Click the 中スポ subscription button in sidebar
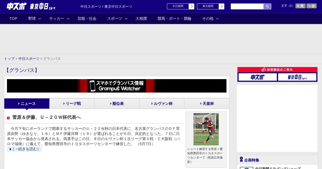 [x=258, y=77]
